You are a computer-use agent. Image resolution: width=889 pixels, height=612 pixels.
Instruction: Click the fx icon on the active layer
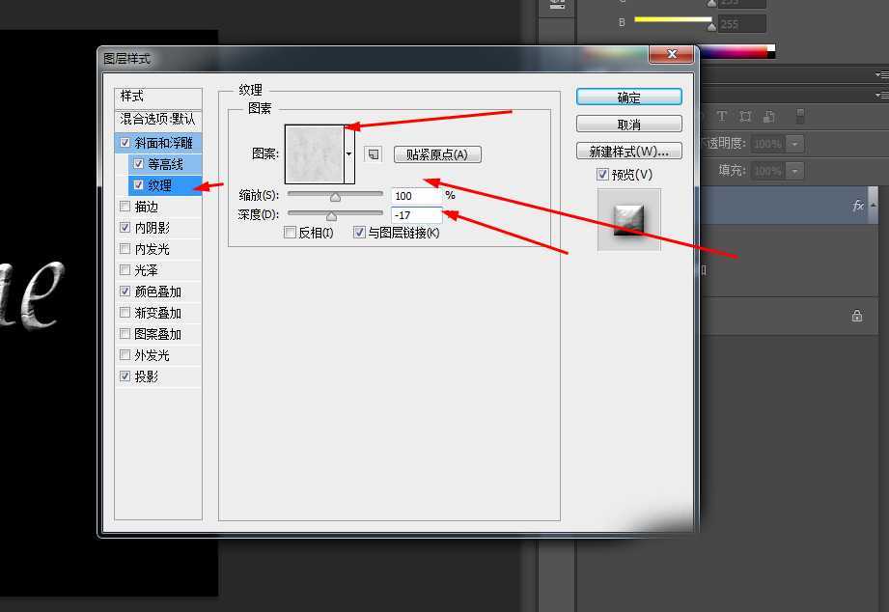(x=859, y=205)
